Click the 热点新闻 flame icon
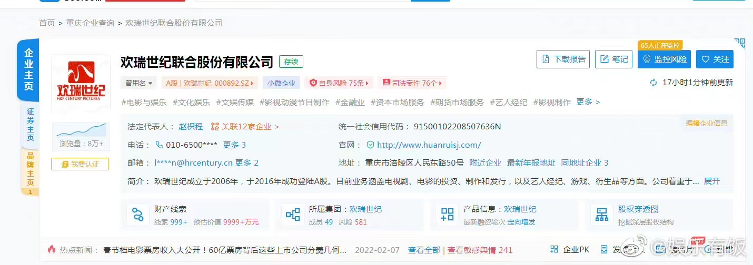This screenshot has width=753, height=265. (x=52, y=250)
